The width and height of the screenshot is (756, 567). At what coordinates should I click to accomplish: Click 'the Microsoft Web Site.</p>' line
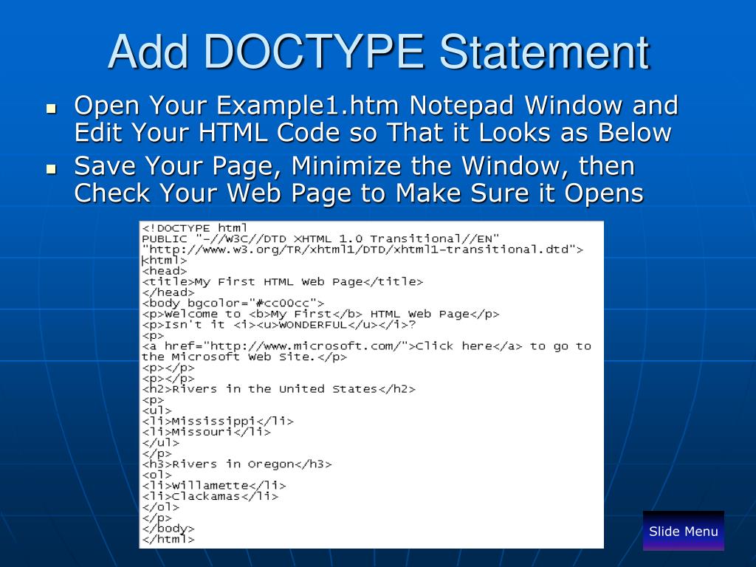tap(244, 357)
